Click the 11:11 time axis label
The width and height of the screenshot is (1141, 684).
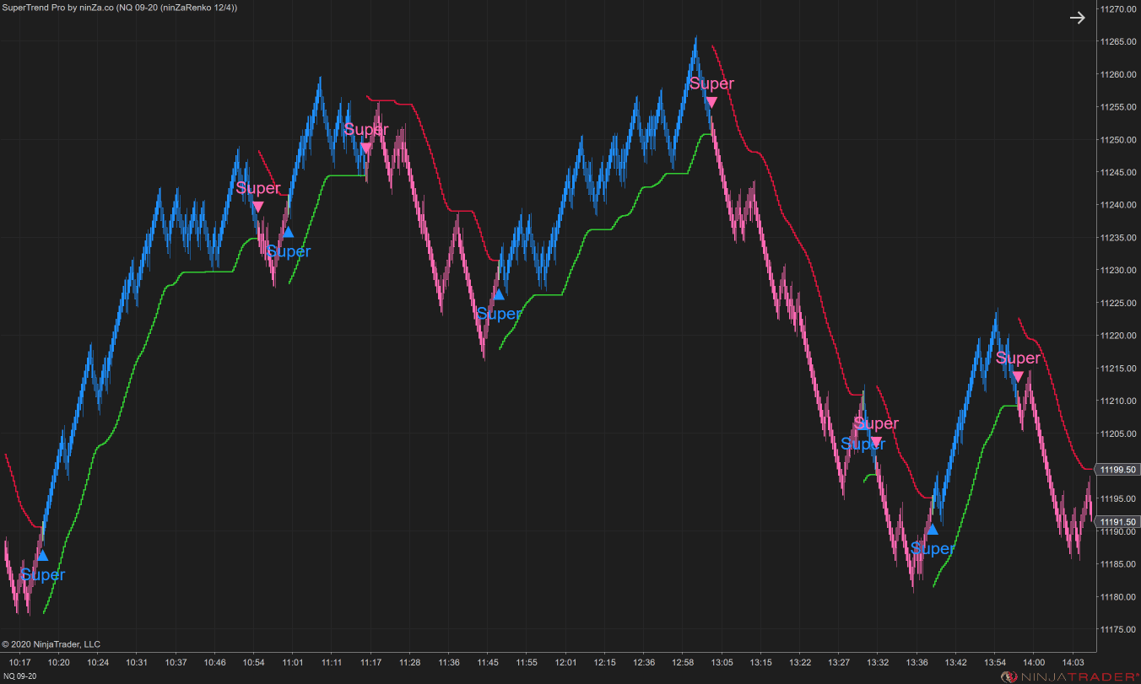[332, 662]
